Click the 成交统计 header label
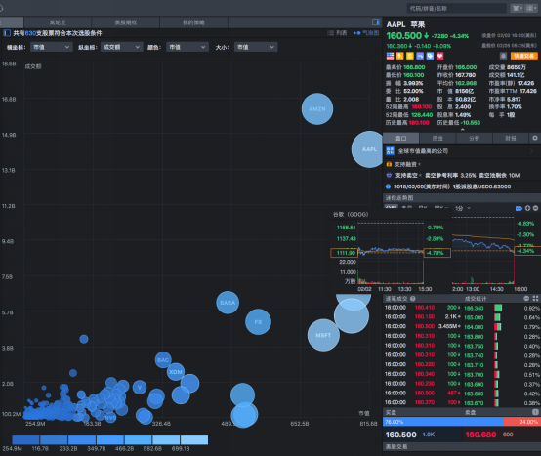This screenshot has width=541, height=456. click(476, 299)
